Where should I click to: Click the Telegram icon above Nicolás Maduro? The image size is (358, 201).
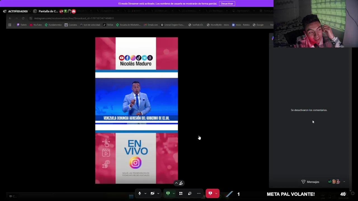[x=144, y=58]
